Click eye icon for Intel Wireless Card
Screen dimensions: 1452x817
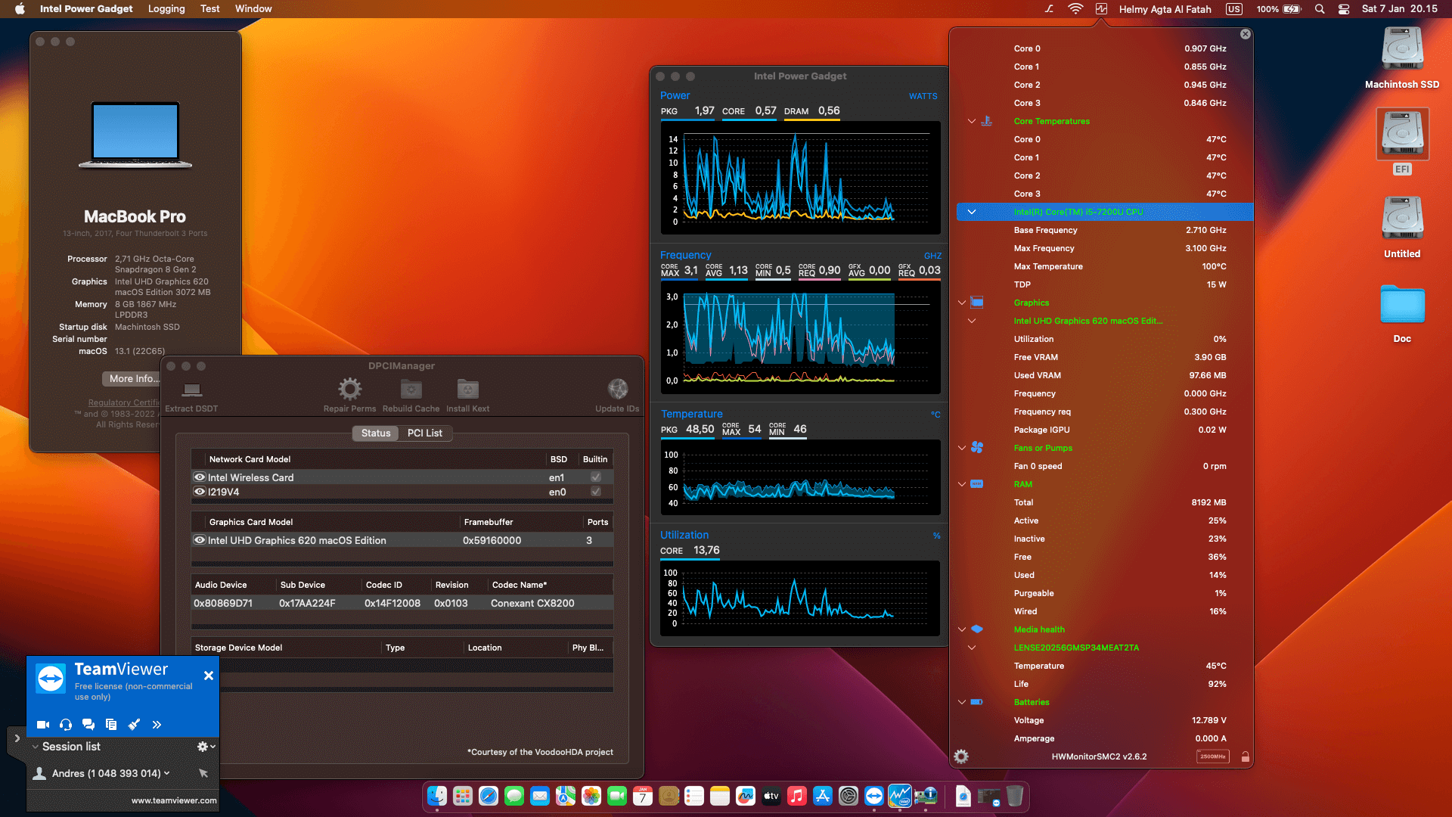click(x=200, y=477)
